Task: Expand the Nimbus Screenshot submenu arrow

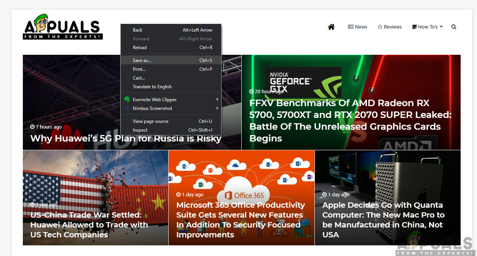Action: pyautogui.click(x=217, y=108)
